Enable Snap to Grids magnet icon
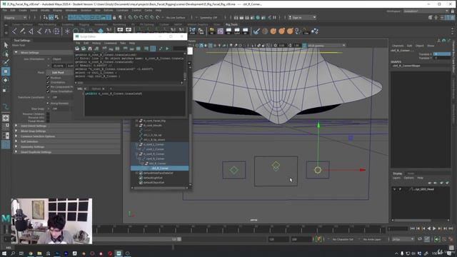The width and height of the screenshot is (457, 257). pyautogui.click(x=130, y=17)
